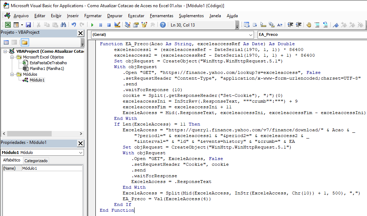Click the Toggle Folders icon in Project panel
Viewport: 367px width, 216px height.
point(25,42)
